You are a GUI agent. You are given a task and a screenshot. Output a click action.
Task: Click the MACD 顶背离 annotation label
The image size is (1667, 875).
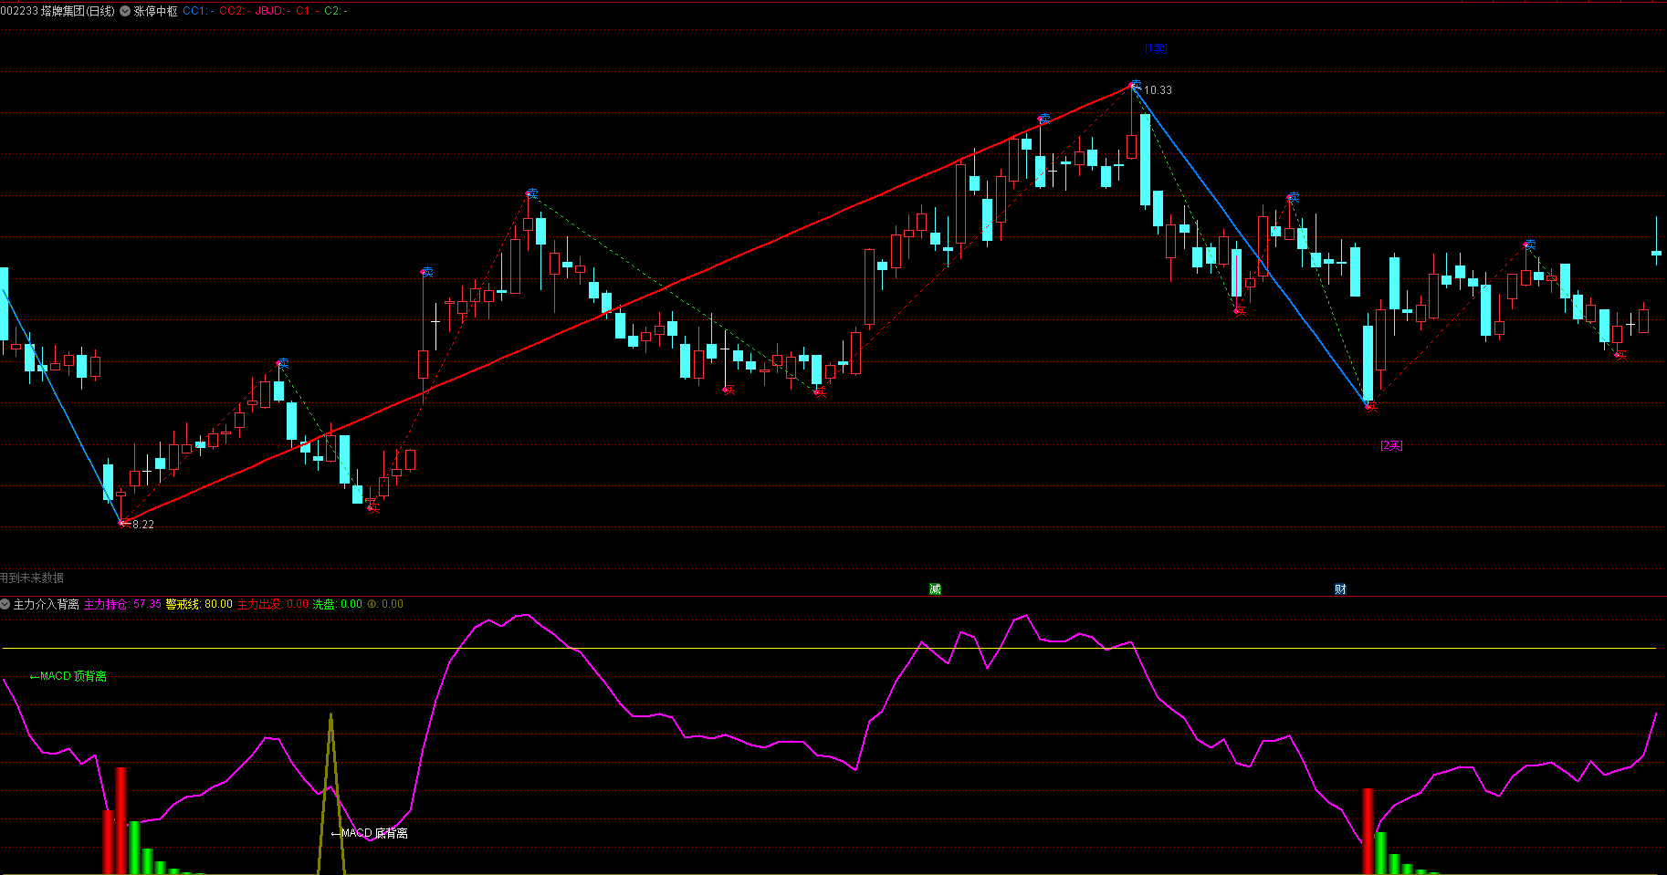(68, 676)
